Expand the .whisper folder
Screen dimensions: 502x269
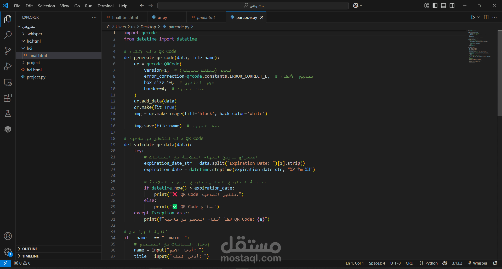pos(59,34)
